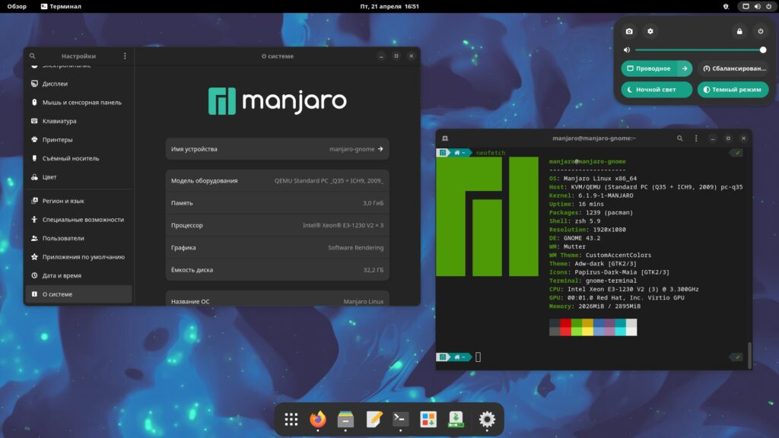Open settings via gear icon in quick settings

coord(650,31)
